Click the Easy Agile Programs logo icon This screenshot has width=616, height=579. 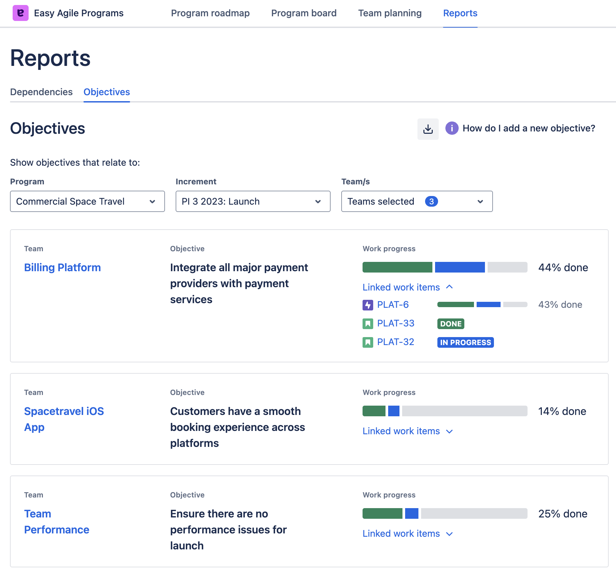(20, 13)
